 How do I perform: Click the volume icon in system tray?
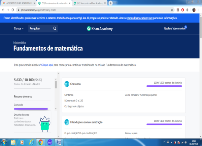[186, 142]
